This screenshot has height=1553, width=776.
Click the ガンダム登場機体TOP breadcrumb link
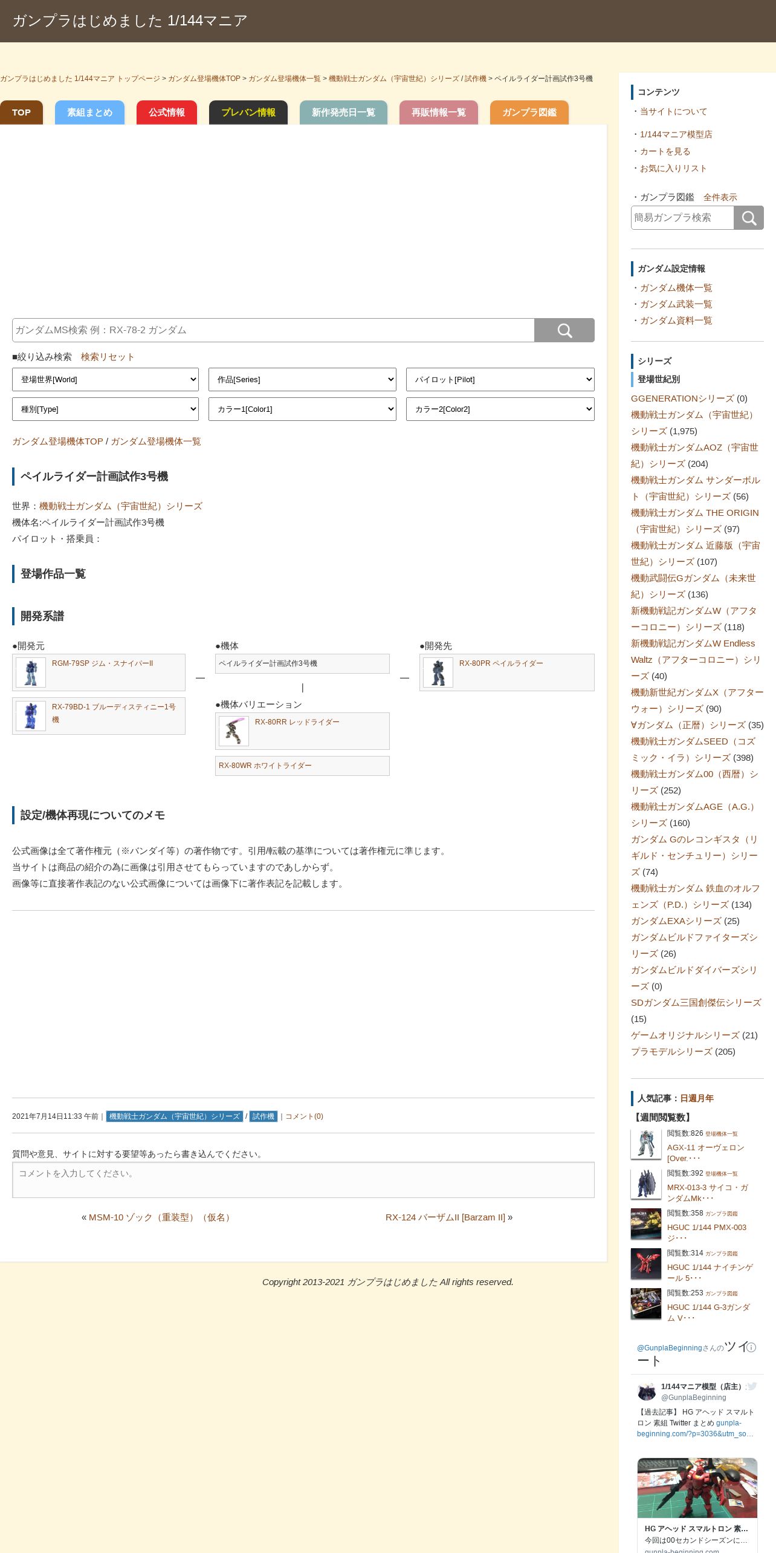point(204,79)
